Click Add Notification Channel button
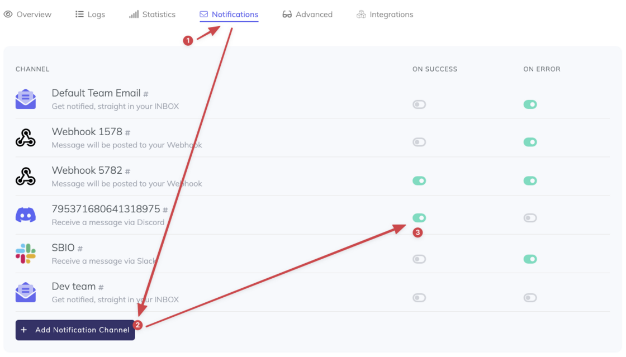The image size is (626, 357). (75, 330)
